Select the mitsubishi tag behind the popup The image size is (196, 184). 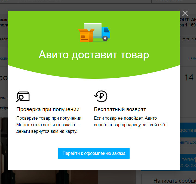point(188,39)
